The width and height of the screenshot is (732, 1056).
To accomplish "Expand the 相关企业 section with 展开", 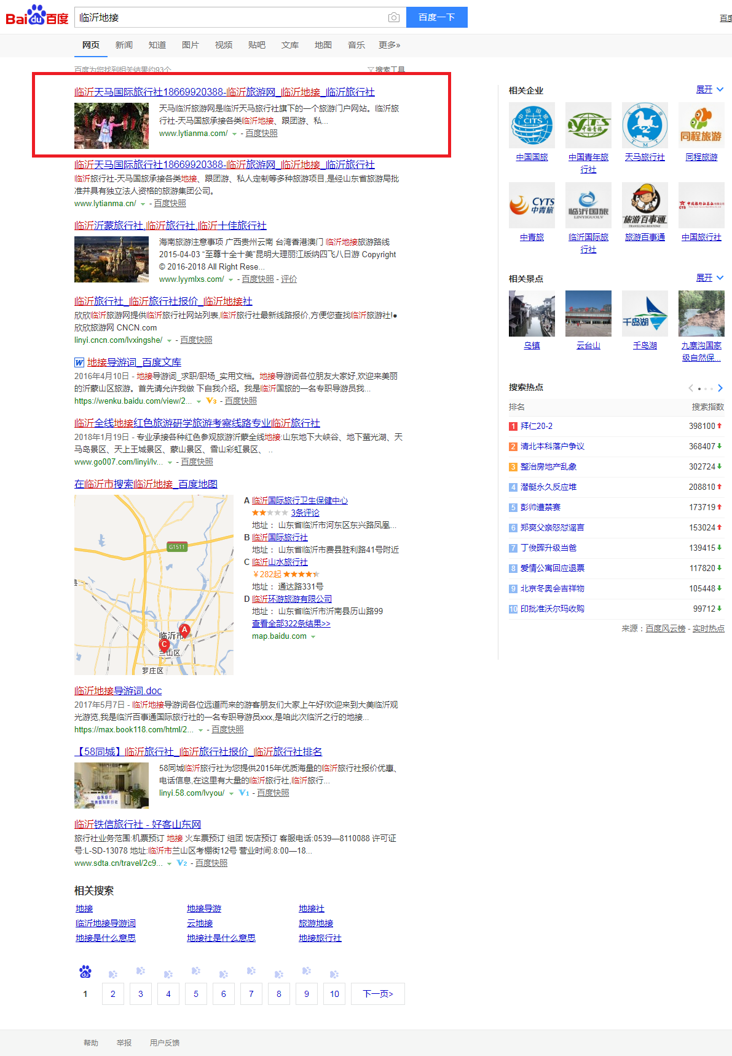I will pyautogui.click(x=709, y=89).
